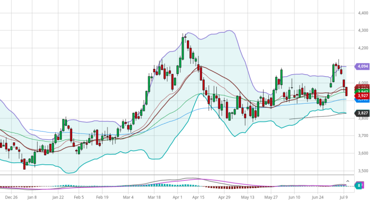Select the Mar 18 date label
370x200 pixels.
[154, 197]
